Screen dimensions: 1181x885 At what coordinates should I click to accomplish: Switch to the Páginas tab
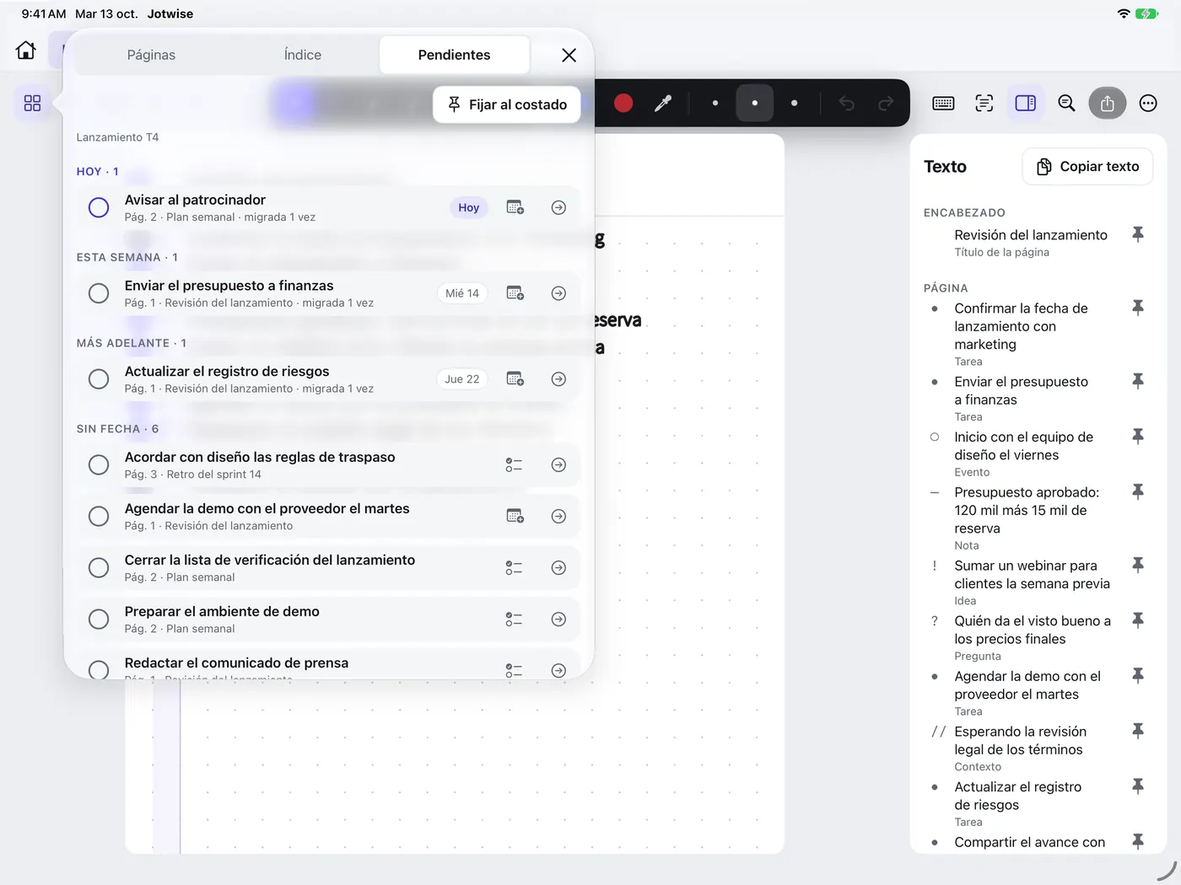pos(151,55)
